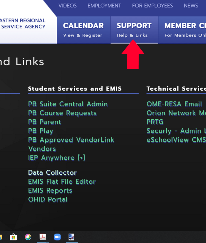Open Cisco Webex from the taskbar
Screen dimensions: 206x243
point(28,237)
